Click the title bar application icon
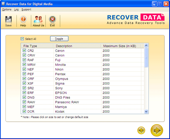The height and width of the screenshot is (139, 170). [3, 4]
